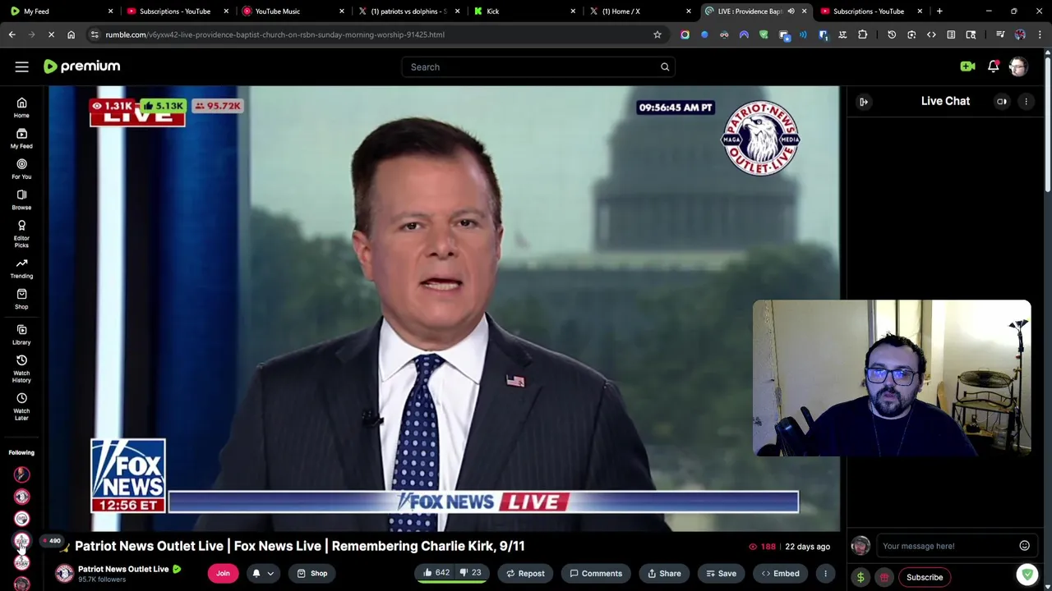This screenshot has width=1052, height=591.
Task: Open the browser three-dot menu
Action: pyautogui.click(x=1040, y=34)
